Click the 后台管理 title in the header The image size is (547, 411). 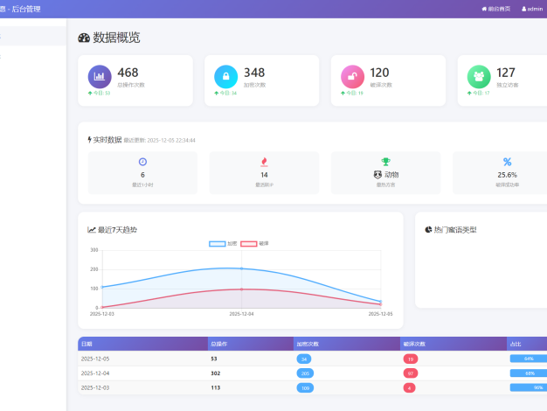point(26,9)
